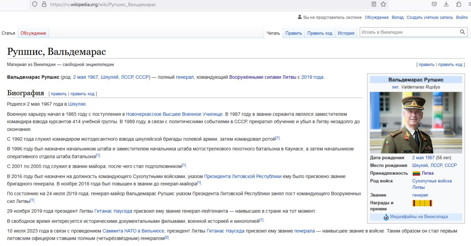The image size is (471, 246).
Task: Open 'Президента Литовской Республики' link
Action: tap(243, 177)
